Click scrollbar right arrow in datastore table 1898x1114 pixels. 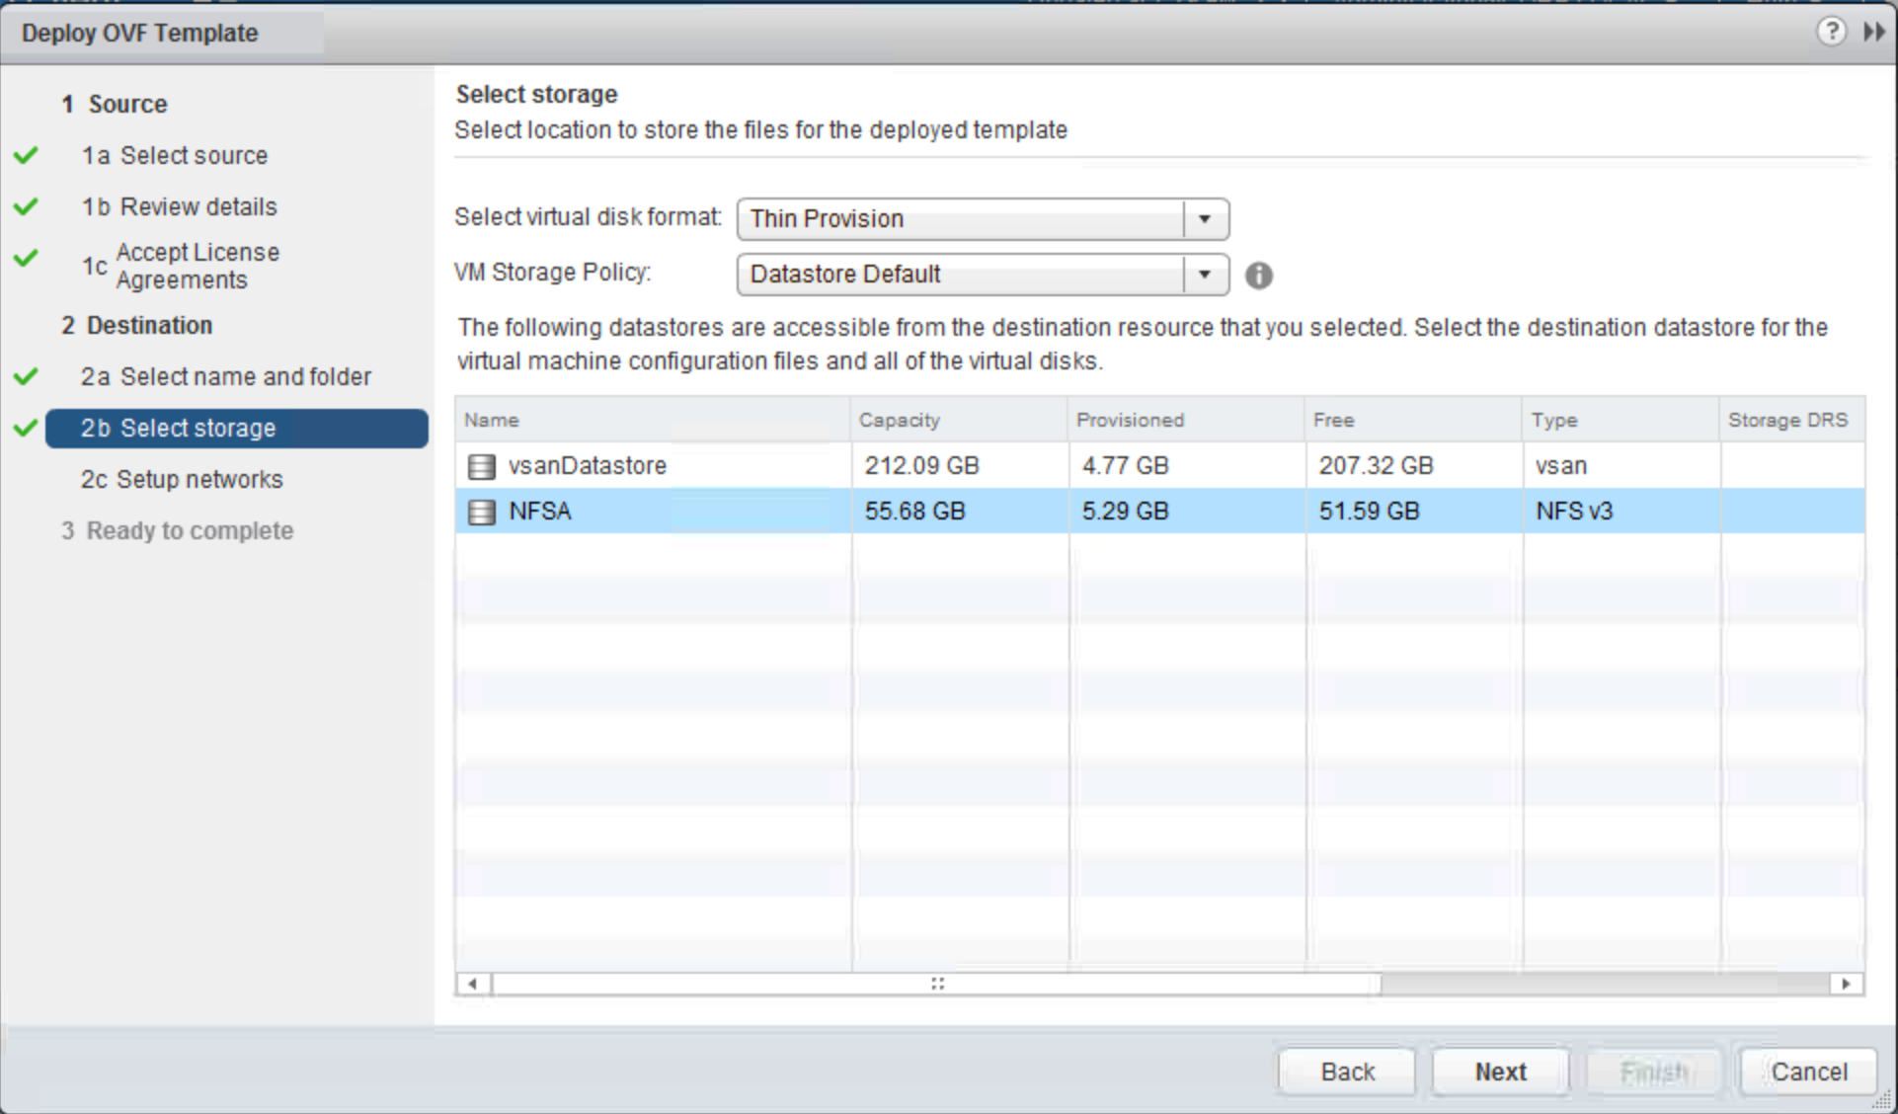1846,984
